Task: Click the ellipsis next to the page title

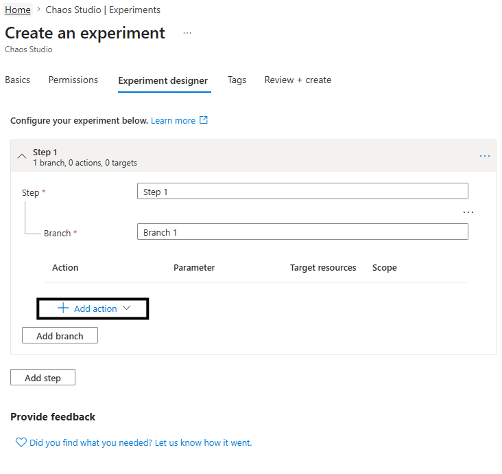Action: (187, 33)
